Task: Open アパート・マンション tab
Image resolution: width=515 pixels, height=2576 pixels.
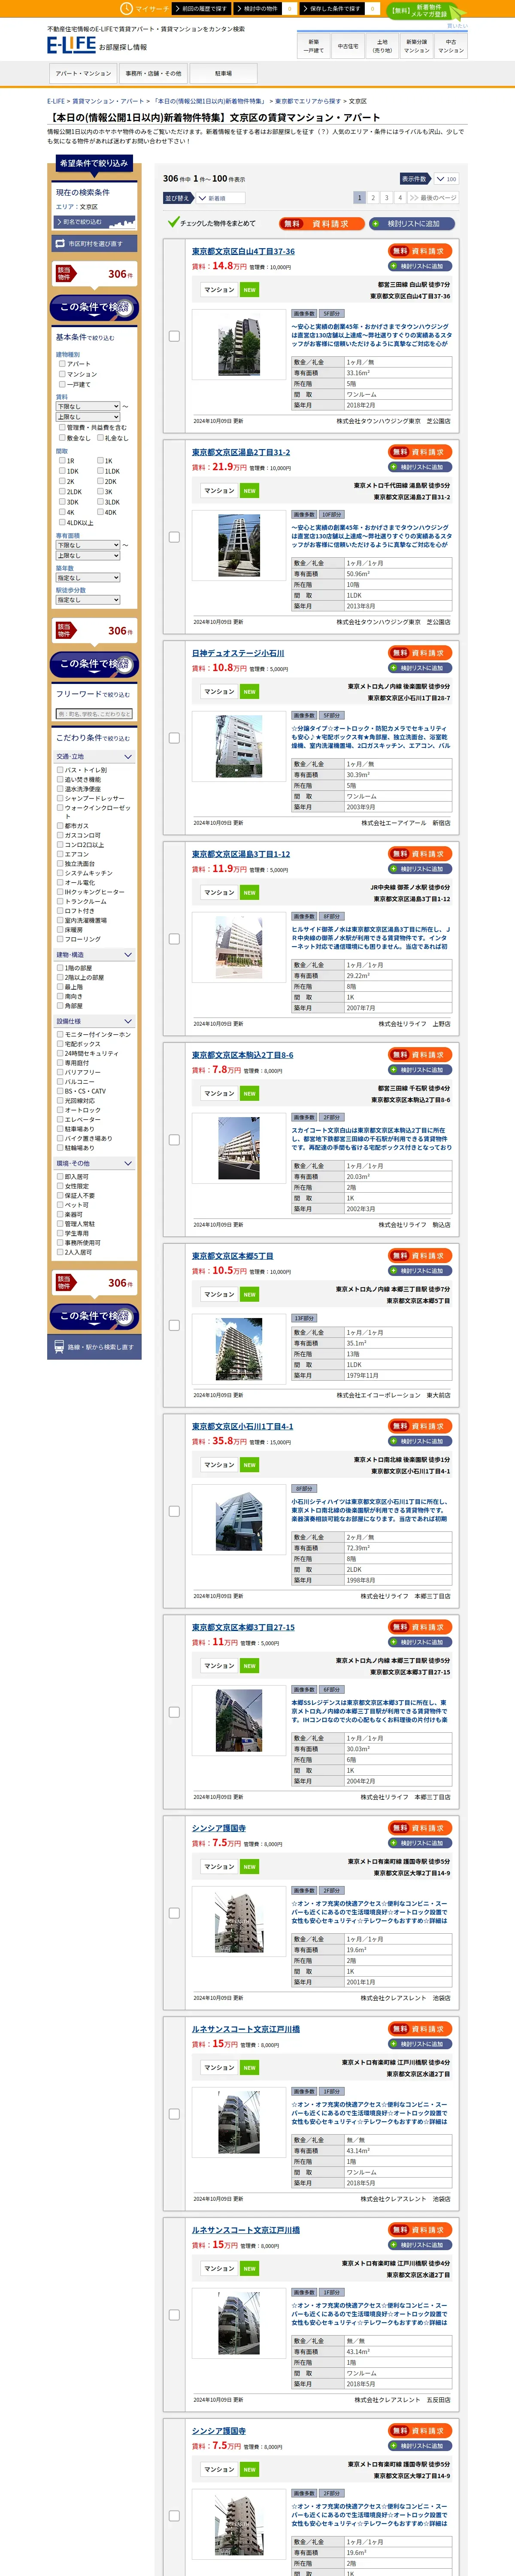Action: [x=83, y=73]
